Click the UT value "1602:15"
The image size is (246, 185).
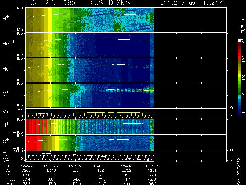pyautogui.click(x=151, y=166)
